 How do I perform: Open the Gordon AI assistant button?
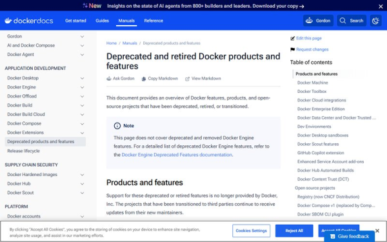point(318,21)
